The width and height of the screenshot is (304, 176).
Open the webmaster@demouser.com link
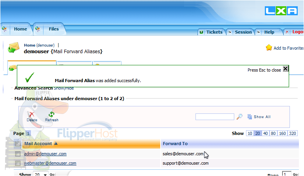tap(50, 163)
